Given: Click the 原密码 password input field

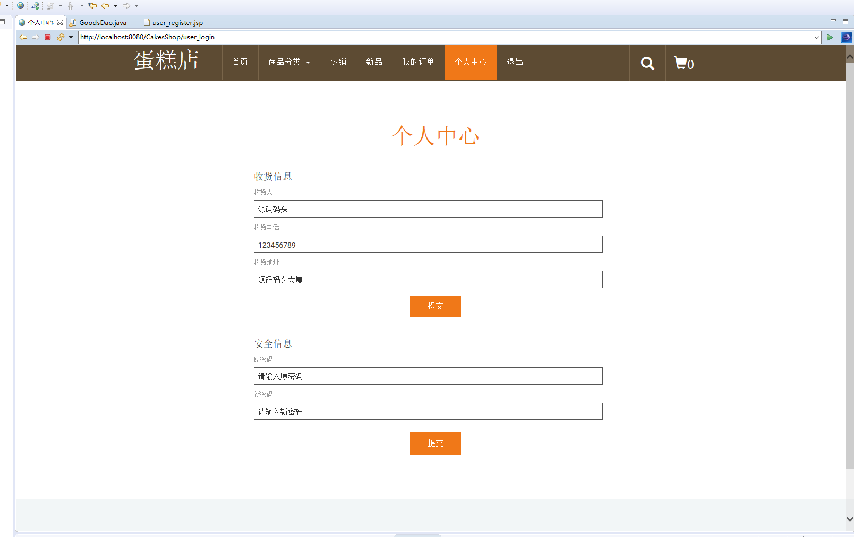Looking at the screenshot, I should pyautogui.click(x=428, y=376).
